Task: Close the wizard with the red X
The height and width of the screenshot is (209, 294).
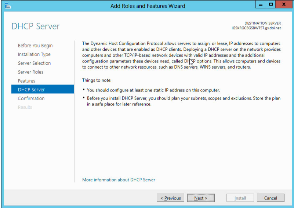Action: pos(284,4)
